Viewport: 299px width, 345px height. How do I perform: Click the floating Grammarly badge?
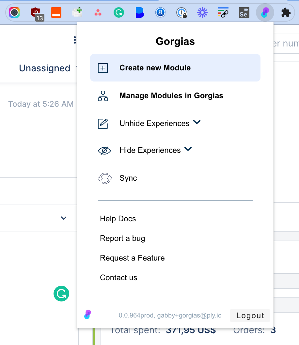coord(61,294)
